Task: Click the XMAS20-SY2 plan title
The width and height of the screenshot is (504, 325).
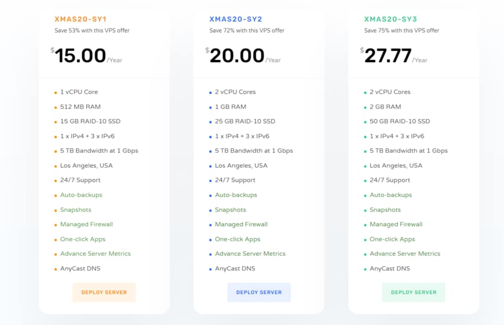Action: click(235, 19)
